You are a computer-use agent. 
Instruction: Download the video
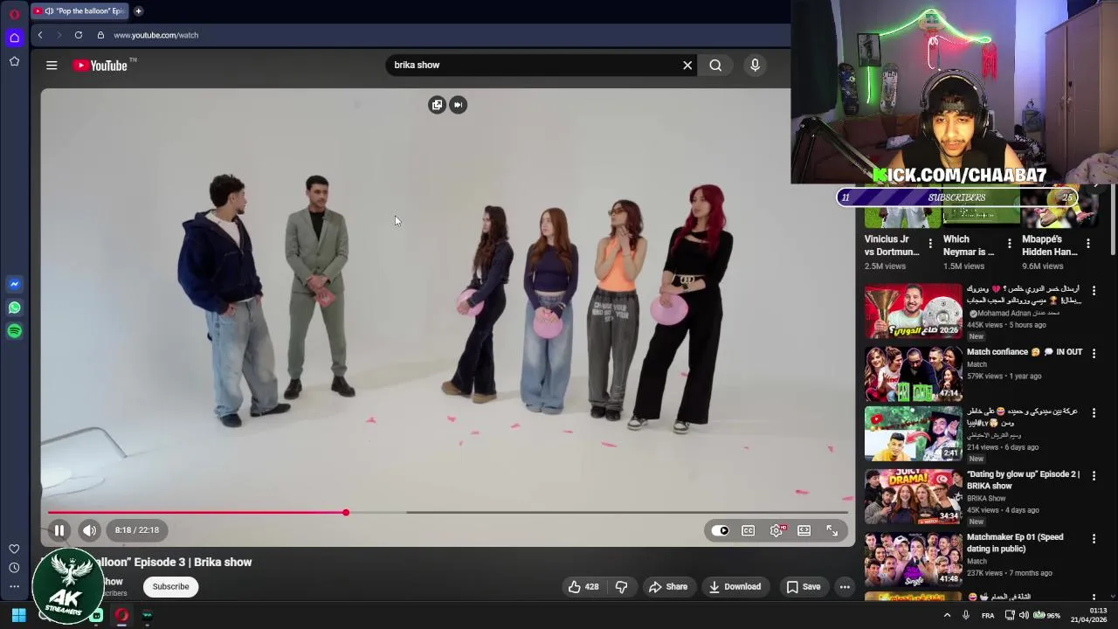tap(735, 587)
